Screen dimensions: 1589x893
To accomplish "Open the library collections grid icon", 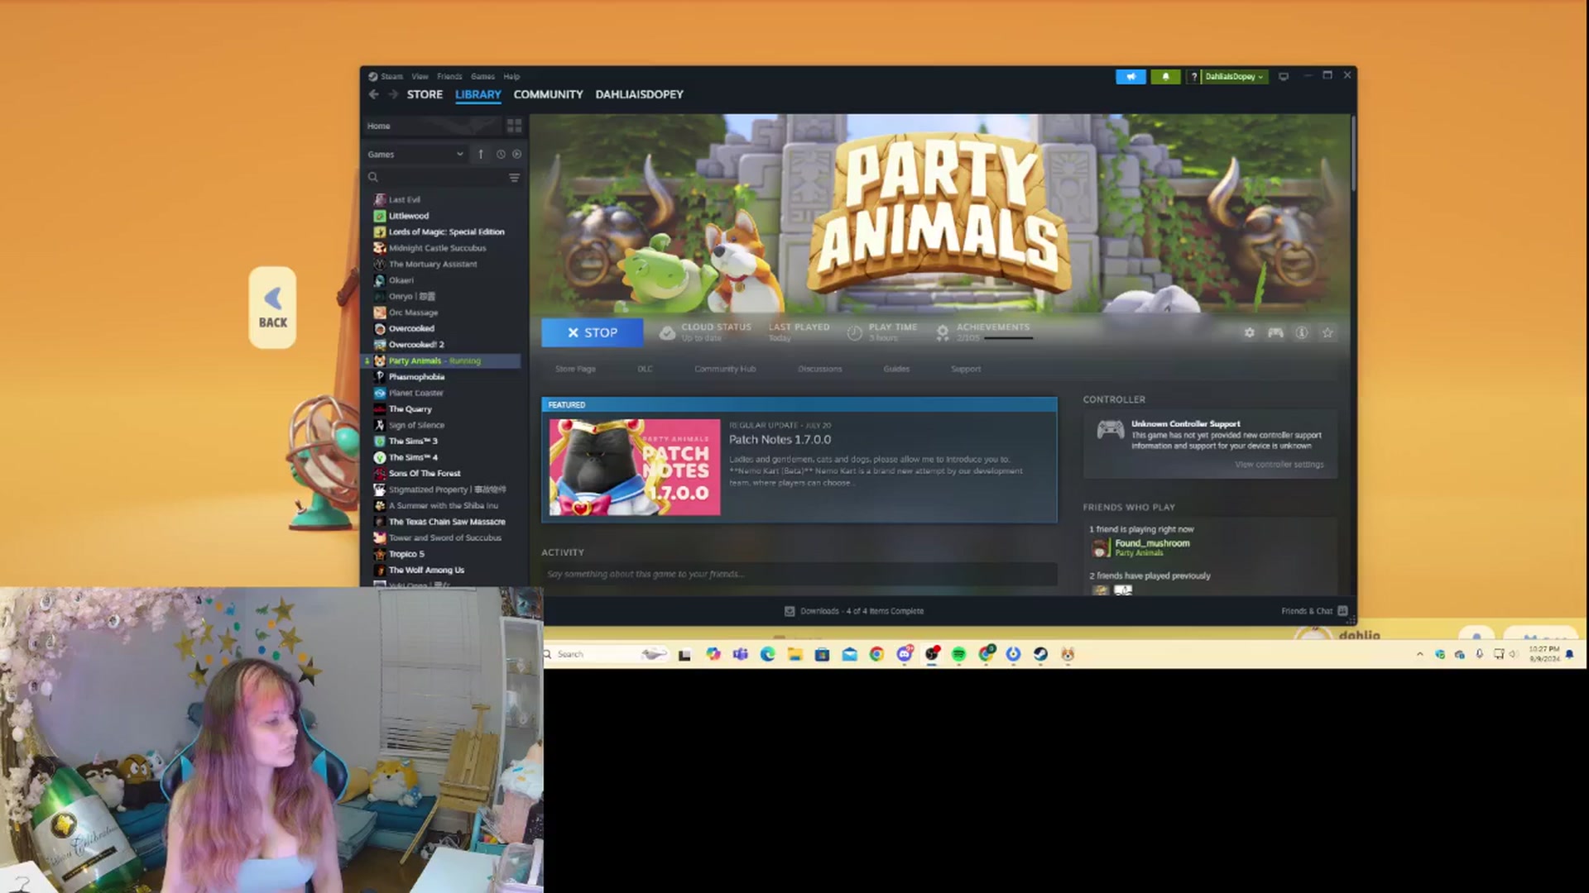I will pyautogui.click(x=514, y=126).
